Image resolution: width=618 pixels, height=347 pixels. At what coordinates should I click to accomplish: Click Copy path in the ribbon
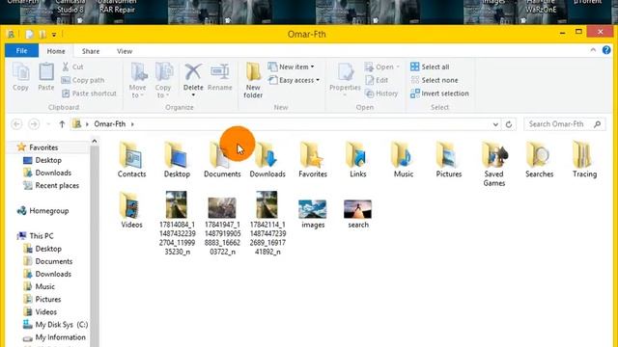[83, 80]
